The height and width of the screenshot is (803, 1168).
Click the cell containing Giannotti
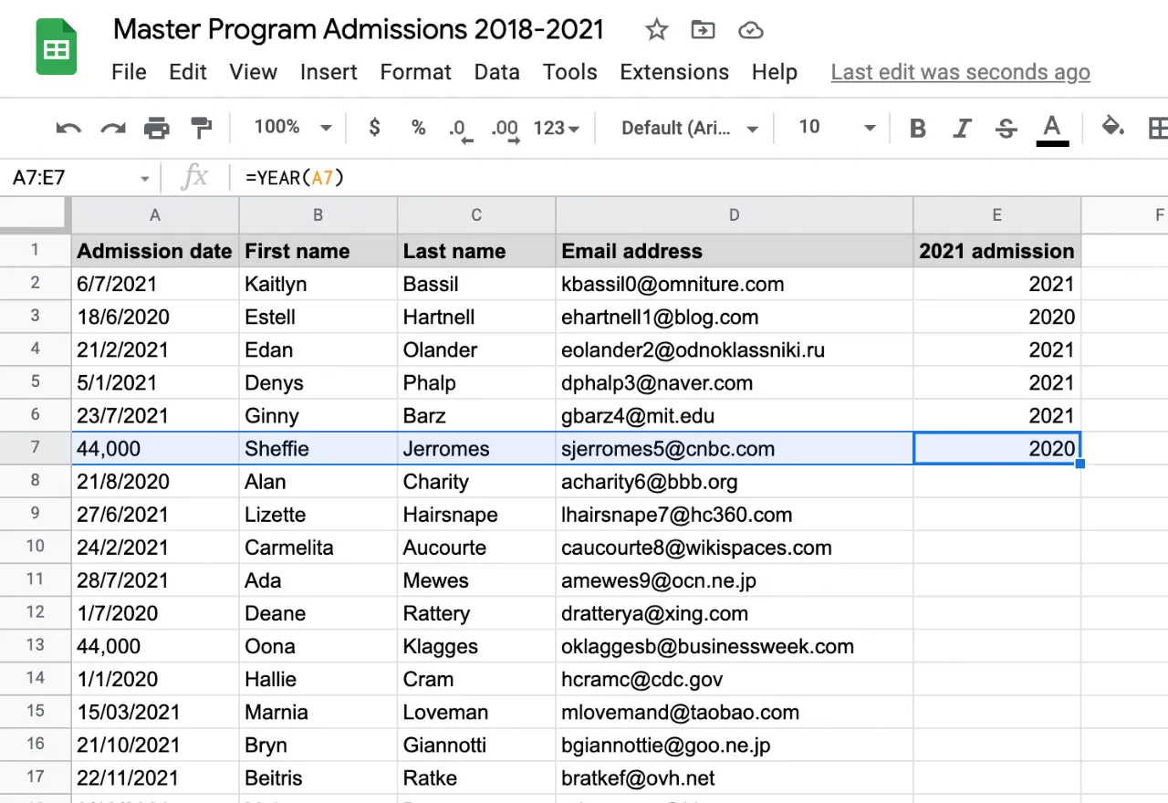[476, 744]
